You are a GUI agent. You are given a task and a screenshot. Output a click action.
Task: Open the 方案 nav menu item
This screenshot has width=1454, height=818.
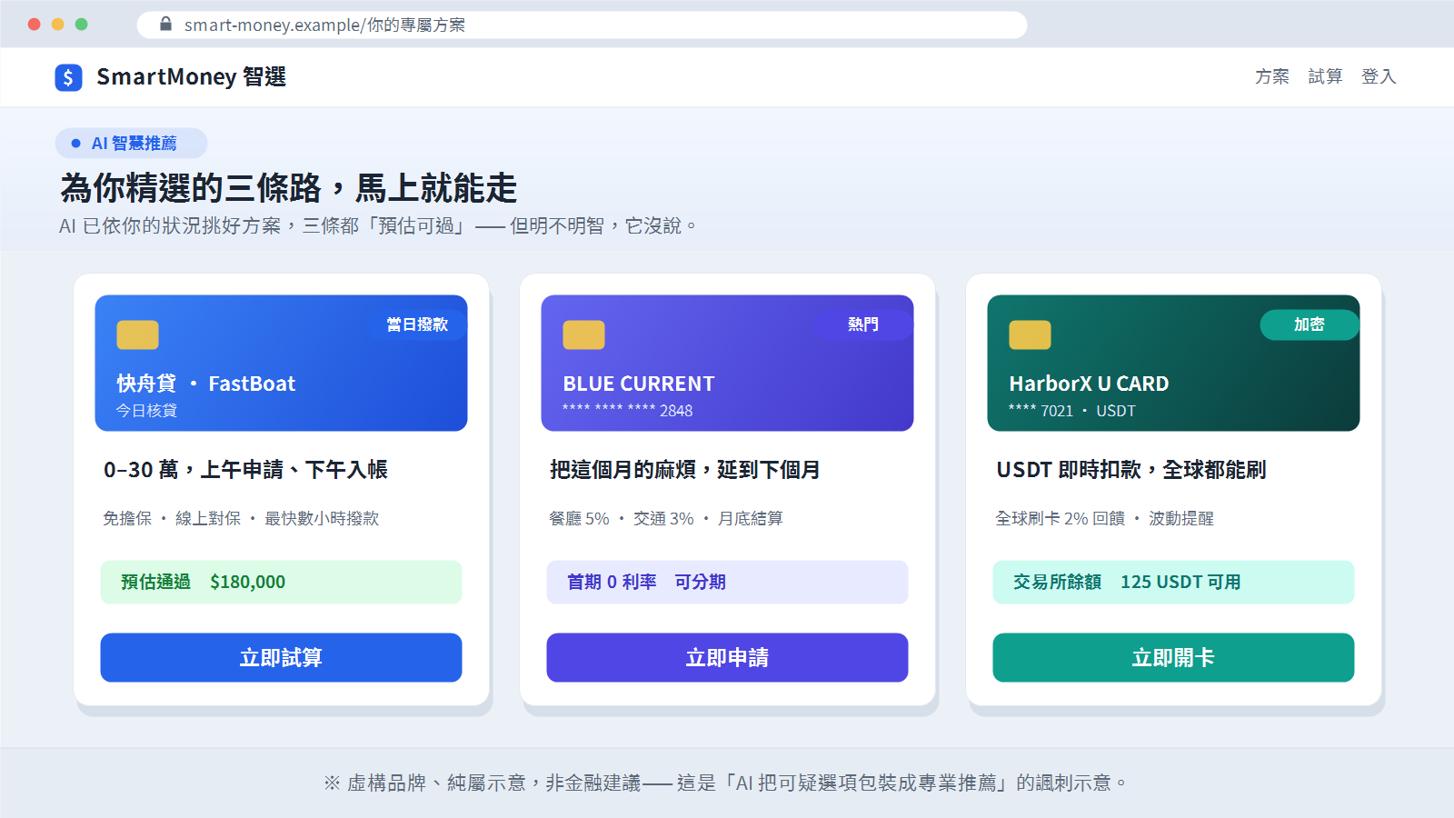click(x=1272, y=77)
